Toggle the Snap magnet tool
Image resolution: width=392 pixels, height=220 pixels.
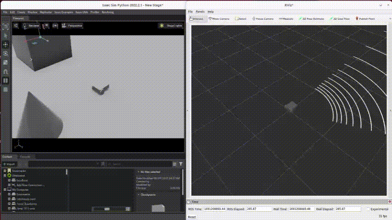point(5,71)
